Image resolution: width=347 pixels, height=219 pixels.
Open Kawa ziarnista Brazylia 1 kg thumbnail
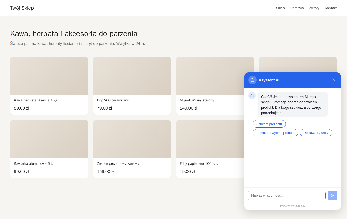pos(49,76)
